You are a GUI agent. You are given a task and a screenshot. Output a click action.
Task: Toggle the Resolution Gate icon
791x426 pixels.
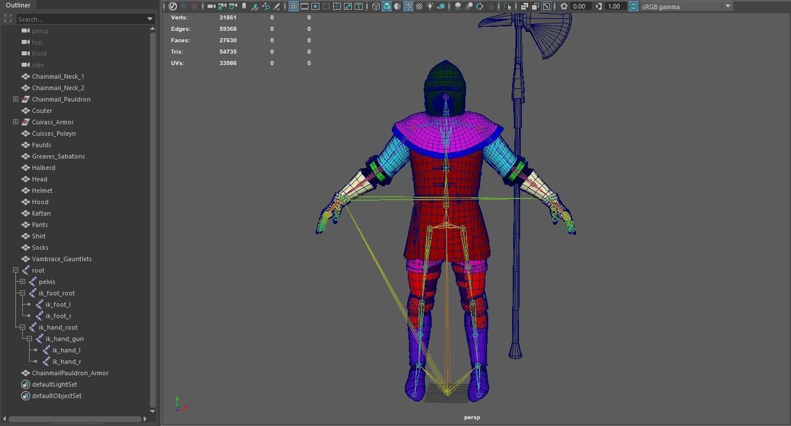tap(315, 6)
